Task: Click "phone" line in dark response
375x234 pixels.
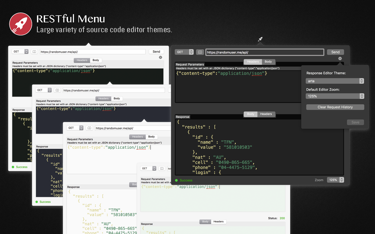Action: tap(225, 167)
